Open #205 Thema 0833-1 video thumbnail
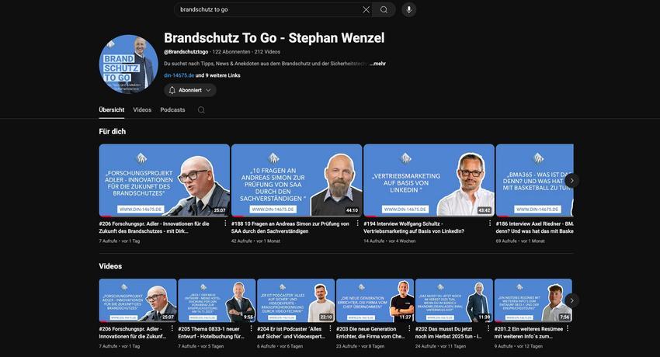Viewport: 660px width, 357px height. [217, 300]
